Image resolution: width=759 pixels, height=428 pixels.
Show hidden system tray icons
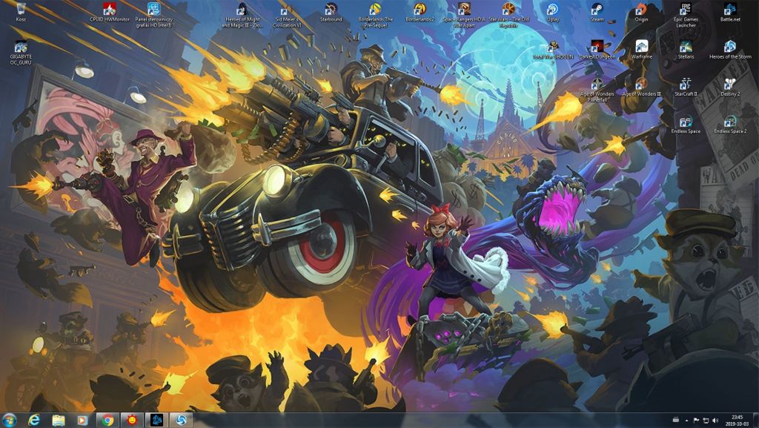pos(686,421)
